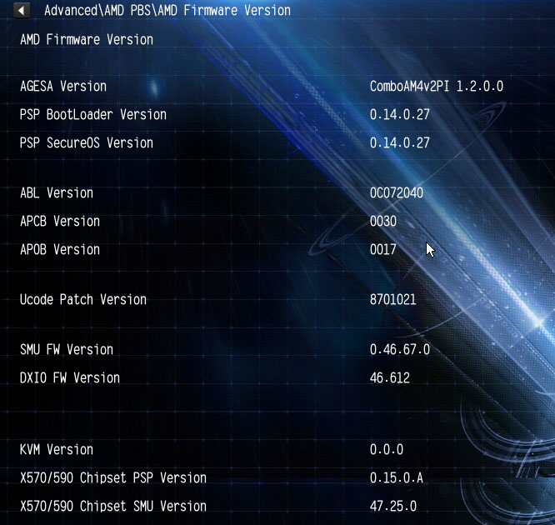Click the Advanced\AMD PBS\AMD Firmware Version breadcrumb
Image resolution: width=555 pixels, height=525 pixels.
pyautogui.click(x=167, y=11)
